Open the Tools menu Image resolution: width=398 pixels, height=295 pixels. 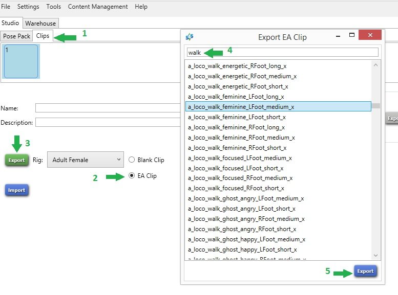[54, 7]
